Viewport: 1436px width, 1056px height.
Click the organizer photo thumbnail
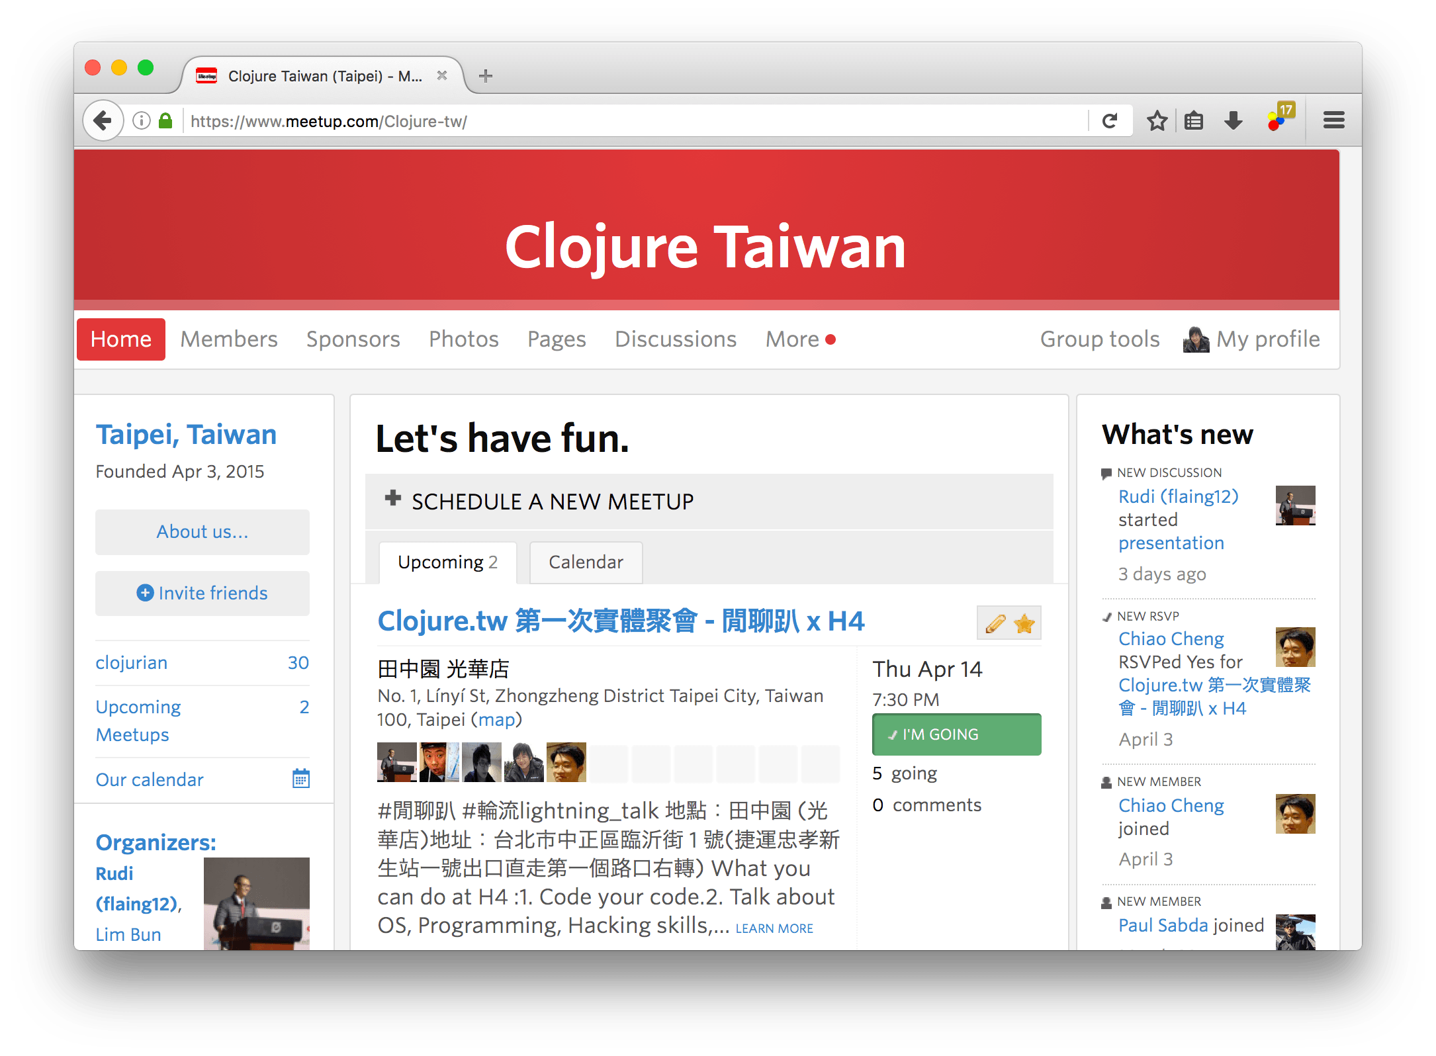257,904
